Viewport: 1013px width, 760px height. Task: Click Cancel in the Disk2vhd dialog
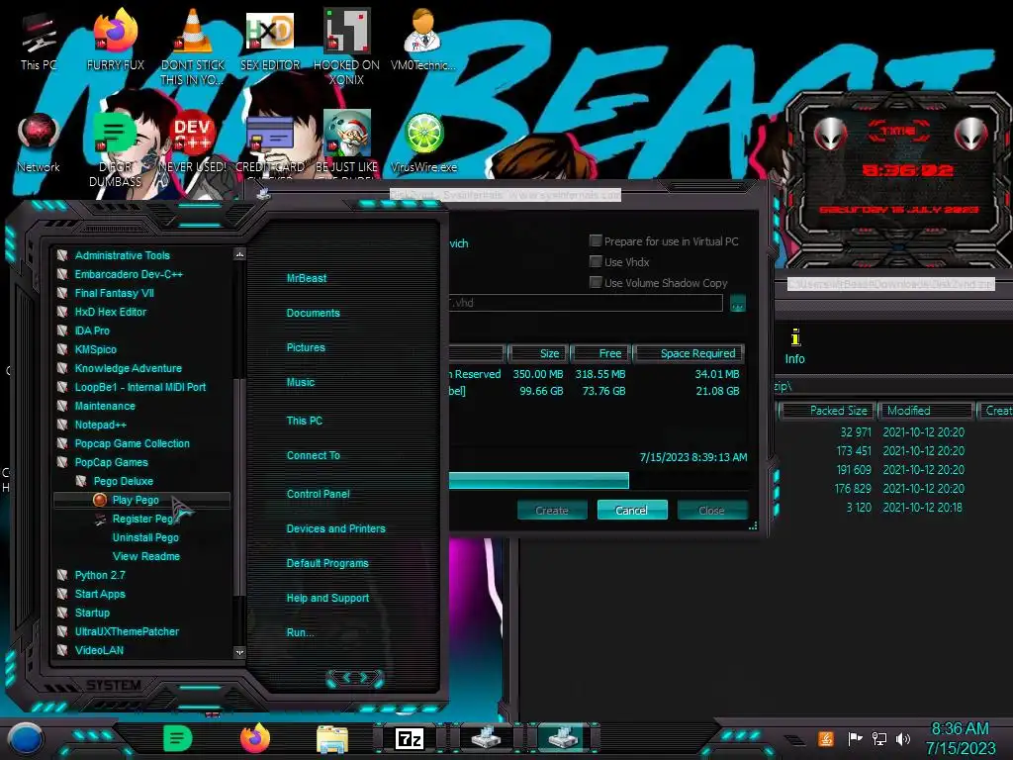pyautogui.click(x=632, y=510)
